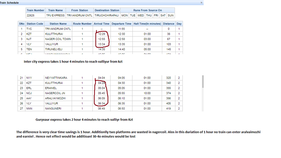Screen dimensions: 281x158
Task: Close the Train Schedule dialog
Action: 201,2
